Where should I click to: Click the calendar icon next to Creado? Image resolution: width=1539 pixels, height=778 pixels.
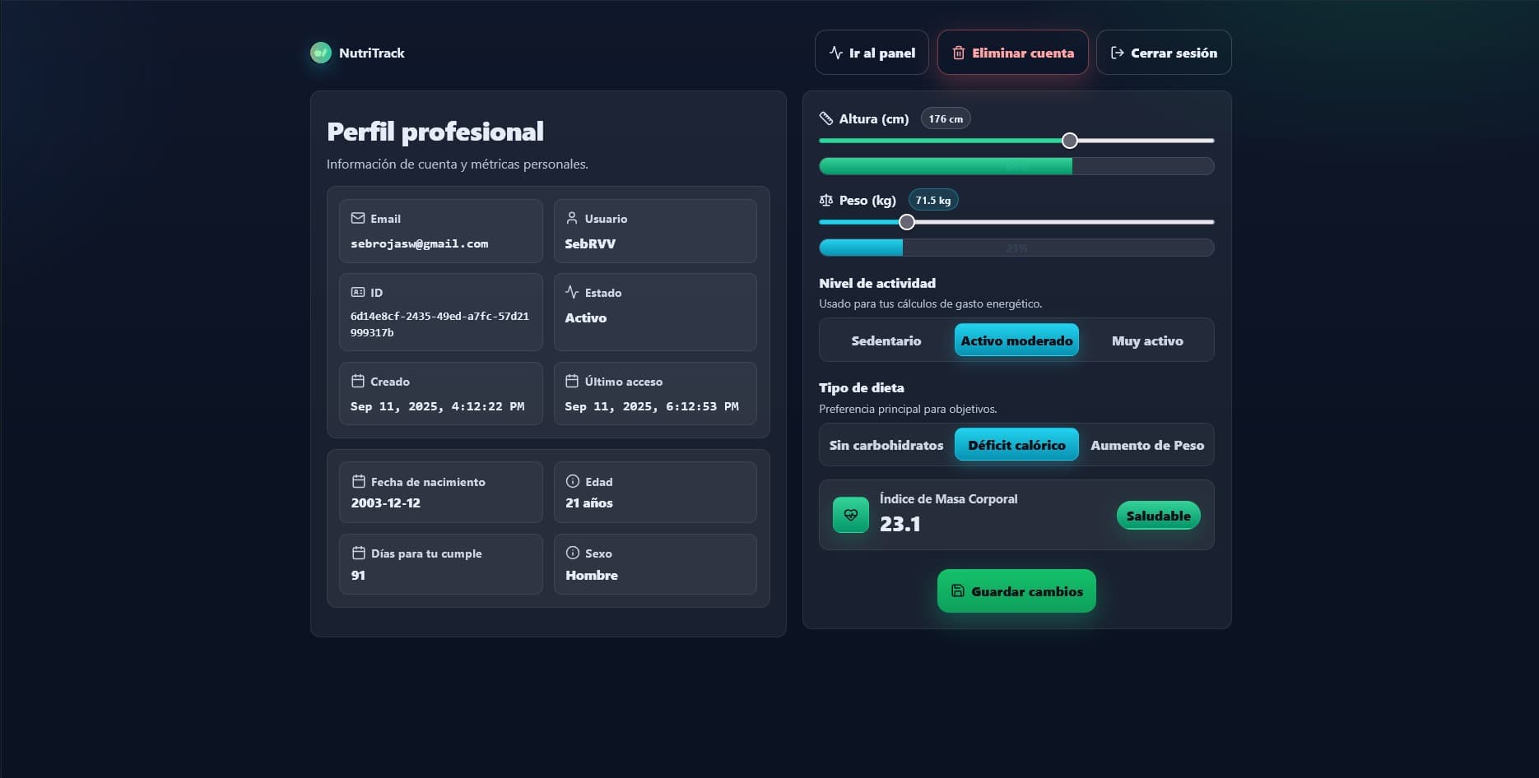pos(358,380)
